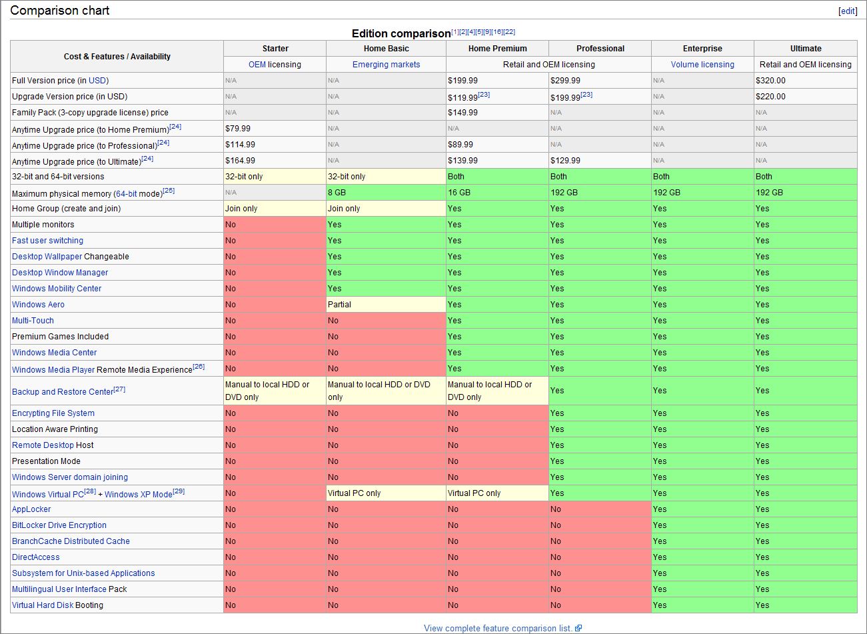Open the Subsystem for Unix-based Applications link
Screen dimensions: 867x634
tap(83, 573)
